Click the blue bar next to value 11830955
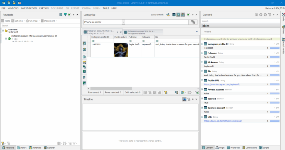Image resolution: width=285 pixels, height=150 pixels. tap(275, 48)
